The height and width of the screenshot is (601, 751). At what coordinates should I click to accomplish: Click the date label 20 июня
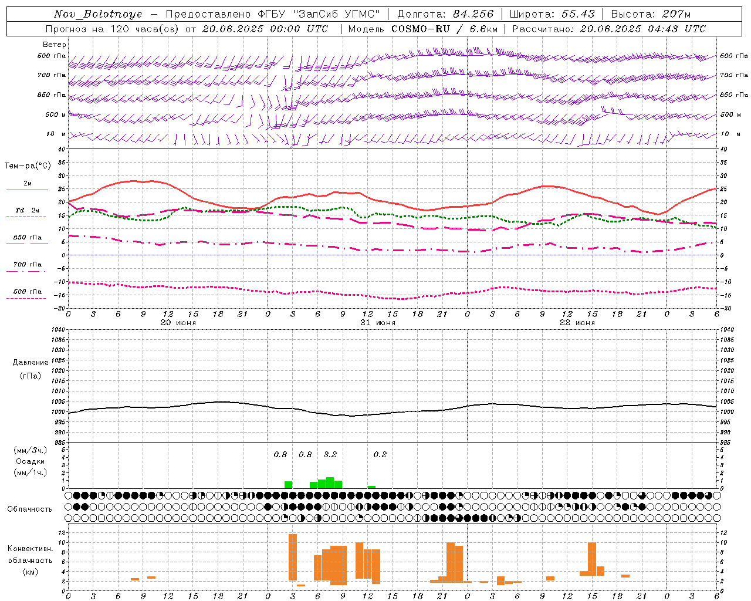(x=178, y=322)
